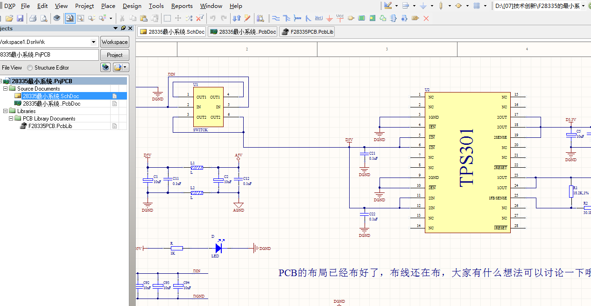
Task: Select the TPS301 component on schematic
Action: click(x=467, y=162)
